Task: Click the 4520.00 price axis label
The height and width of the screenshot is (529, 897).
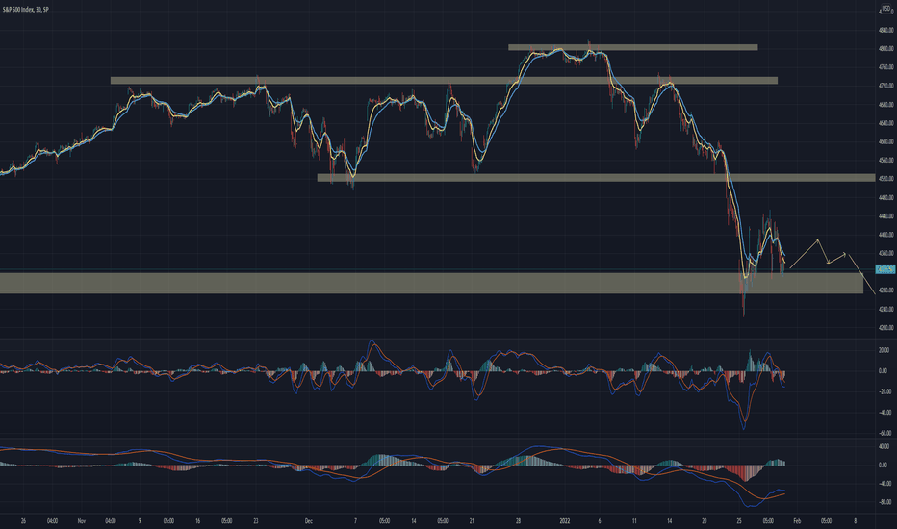Action: (x=886, y=179)
